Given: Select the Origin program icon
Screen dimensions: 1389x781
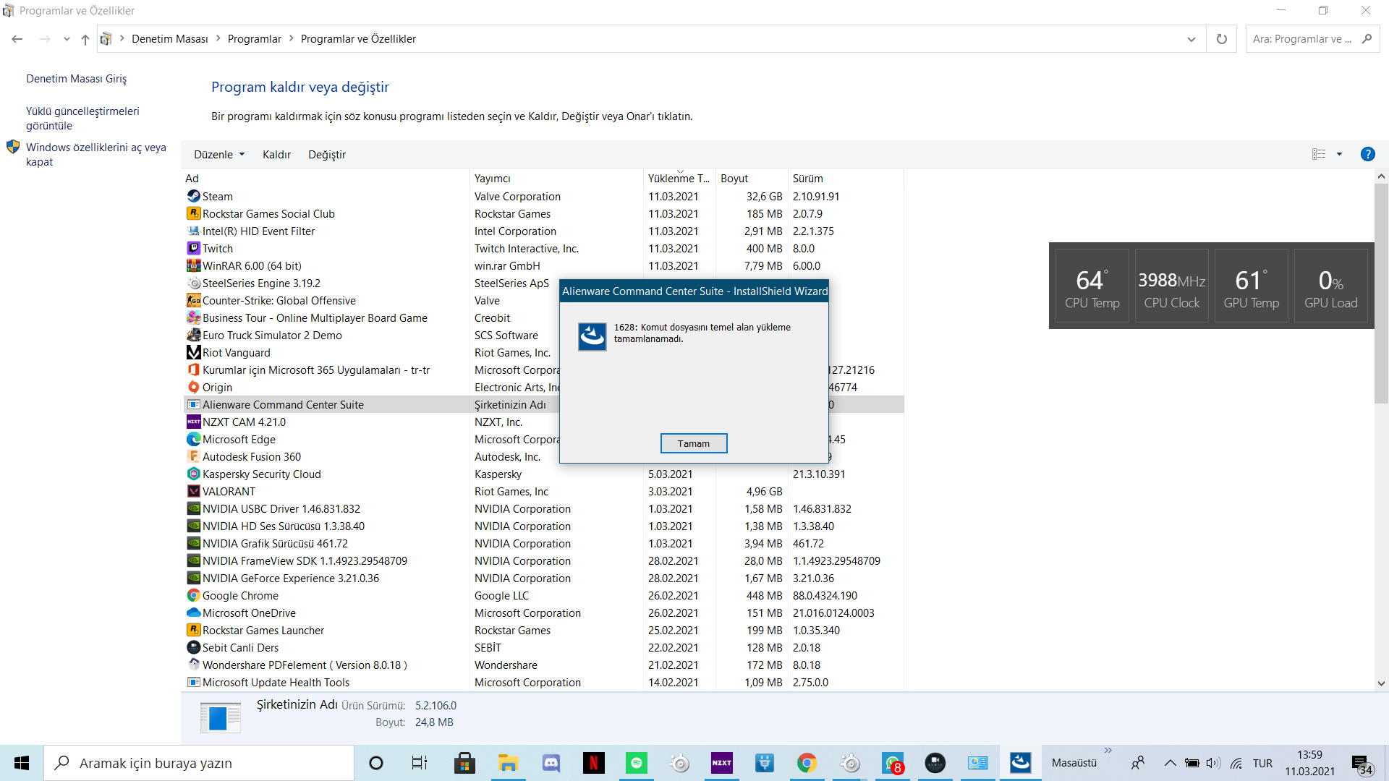Looking at the screenshot, I should pyautogui.click(x=193, y=387).
